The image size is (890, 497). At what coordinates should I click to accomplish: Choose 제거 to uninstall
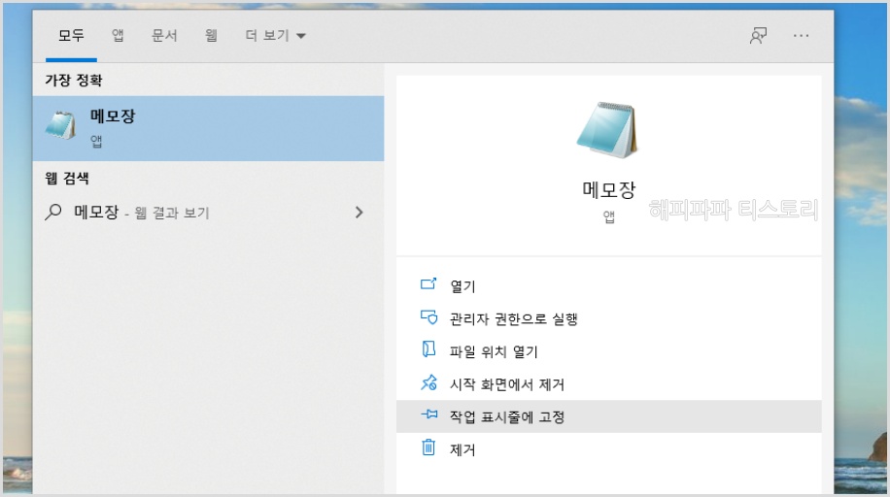point(608,449)
